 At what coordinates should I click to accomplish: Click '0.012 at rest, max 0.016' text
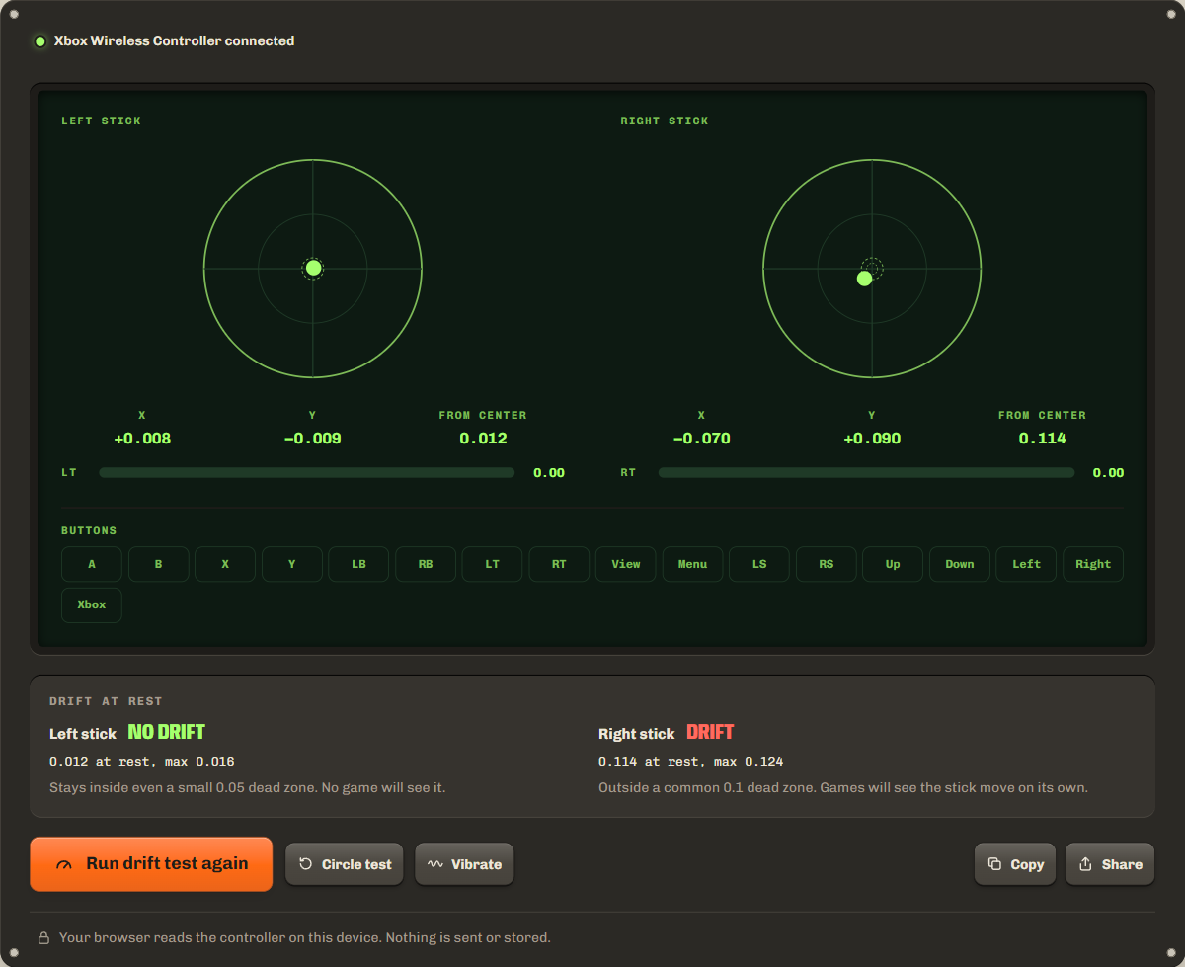click(x=142, y=762)
